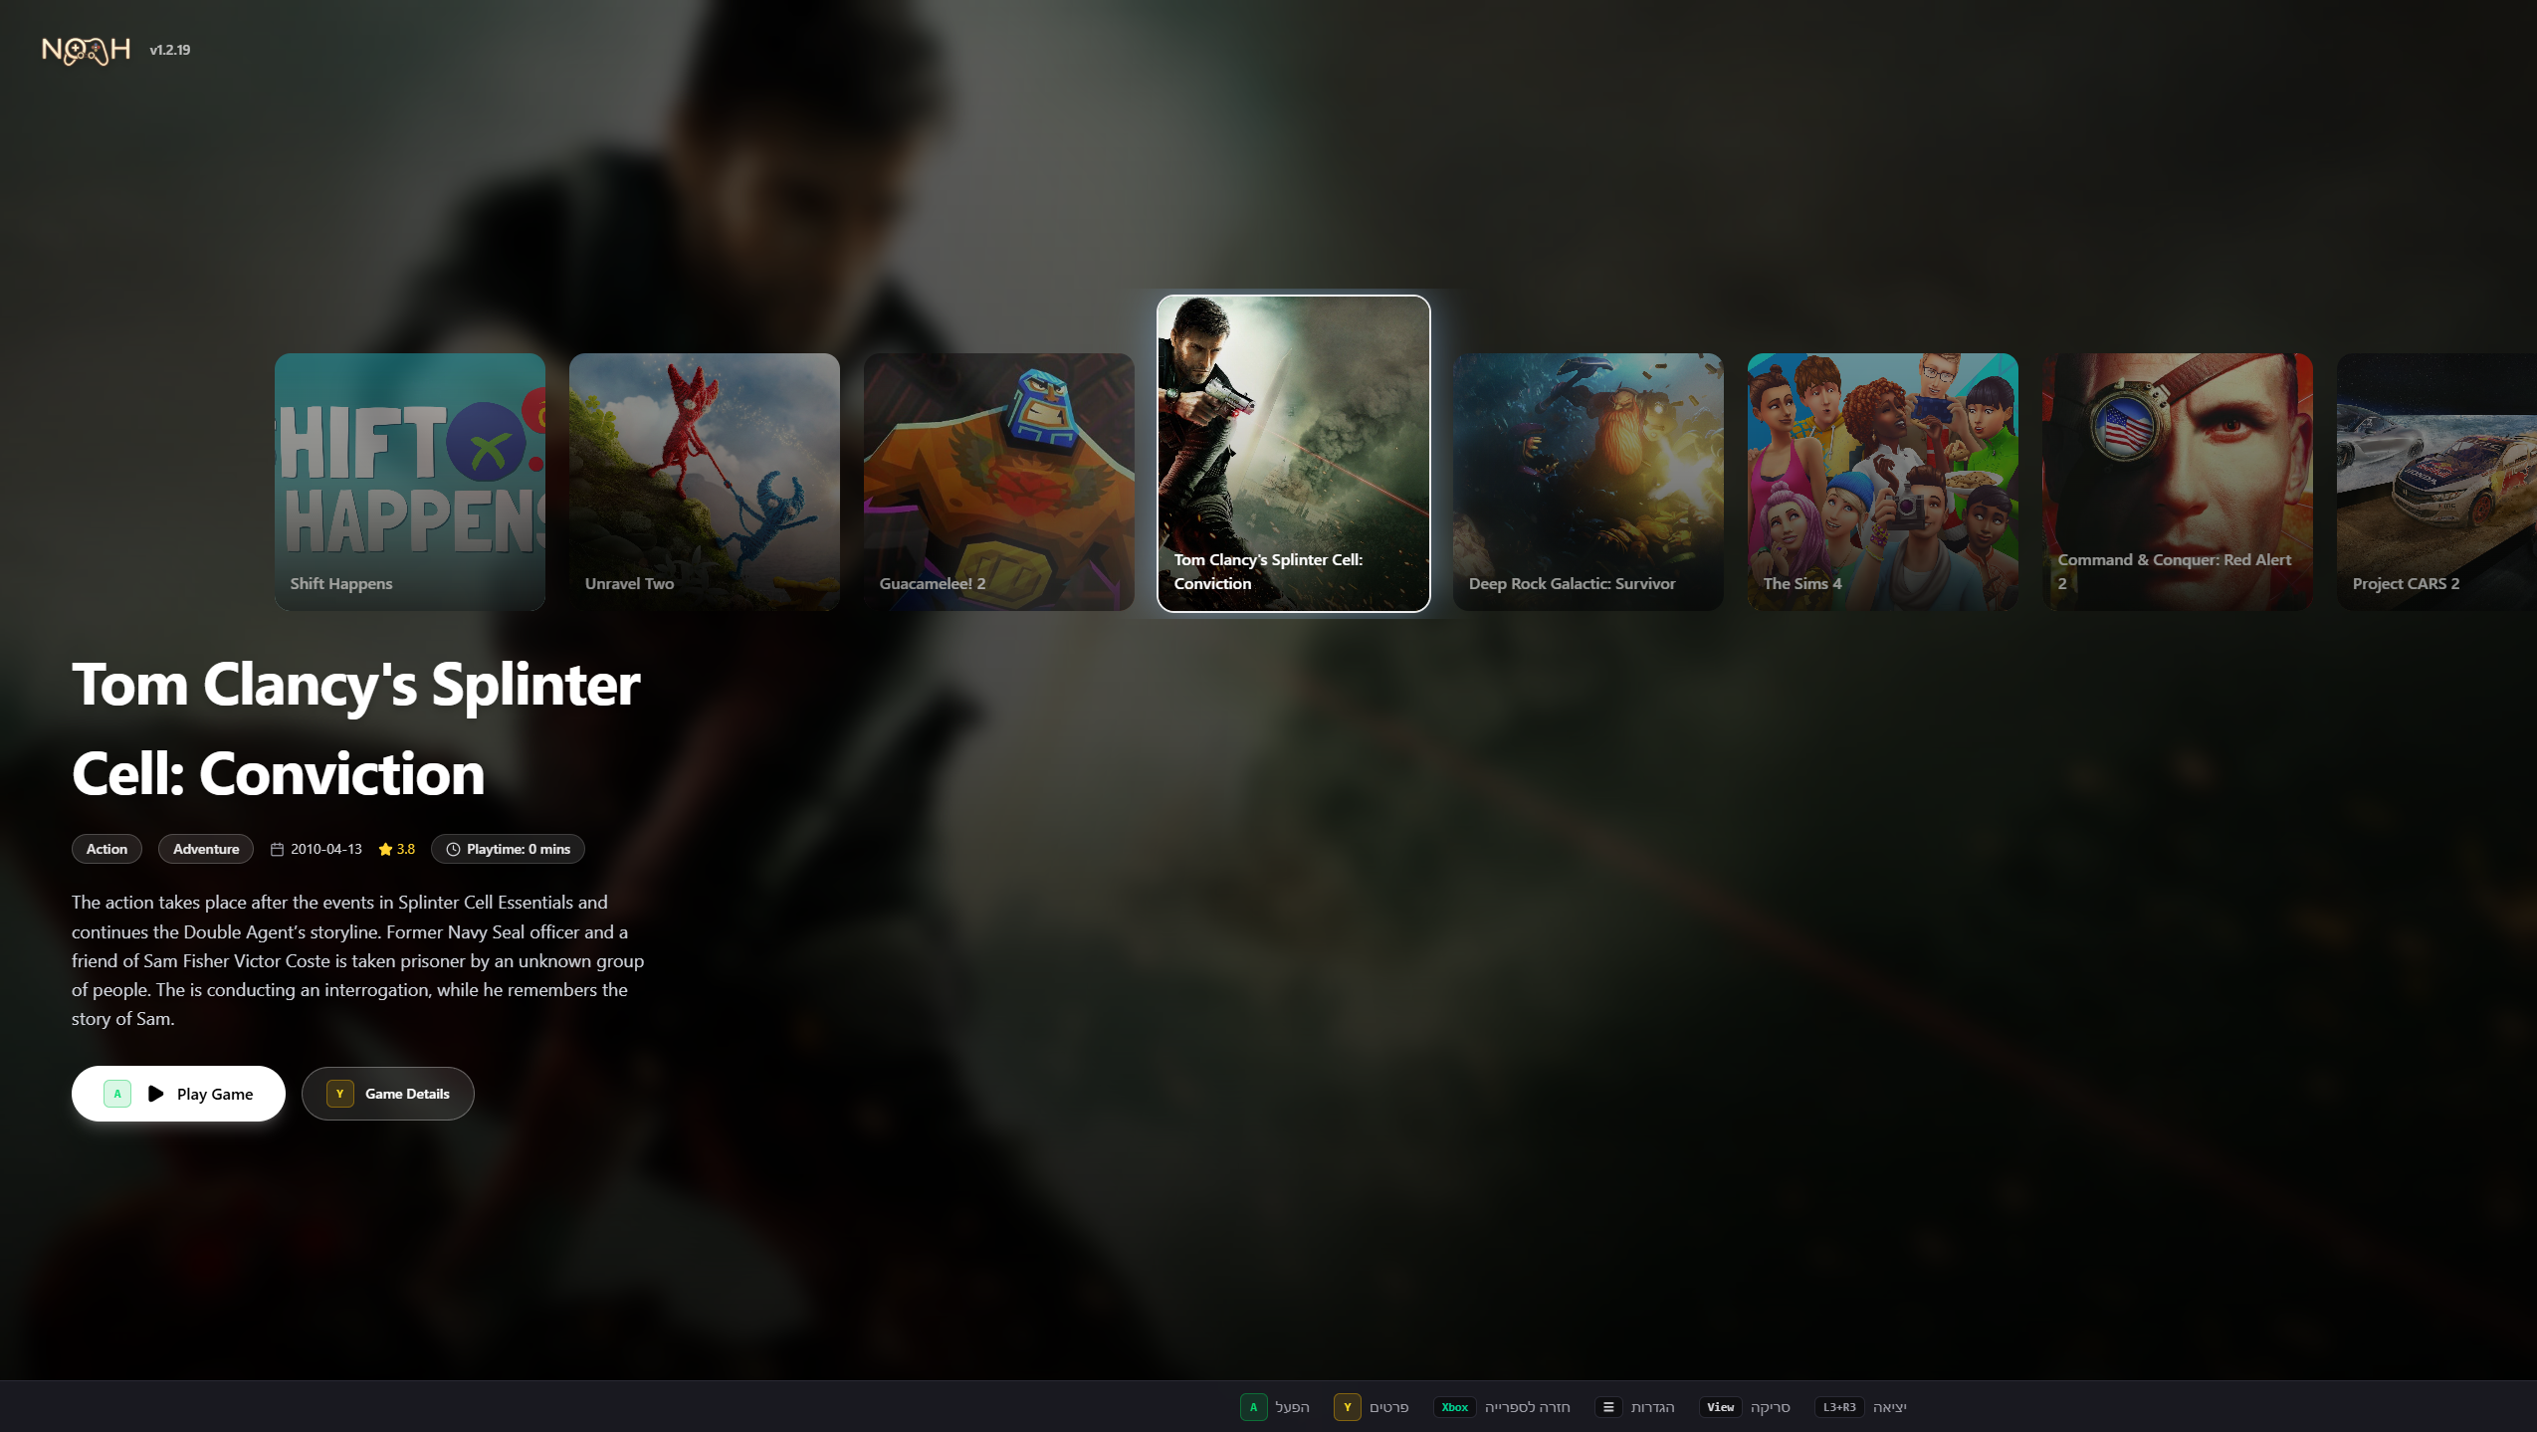Click the Adventure genre tag
This screenshot has height=1432, width=2537.
206,849
